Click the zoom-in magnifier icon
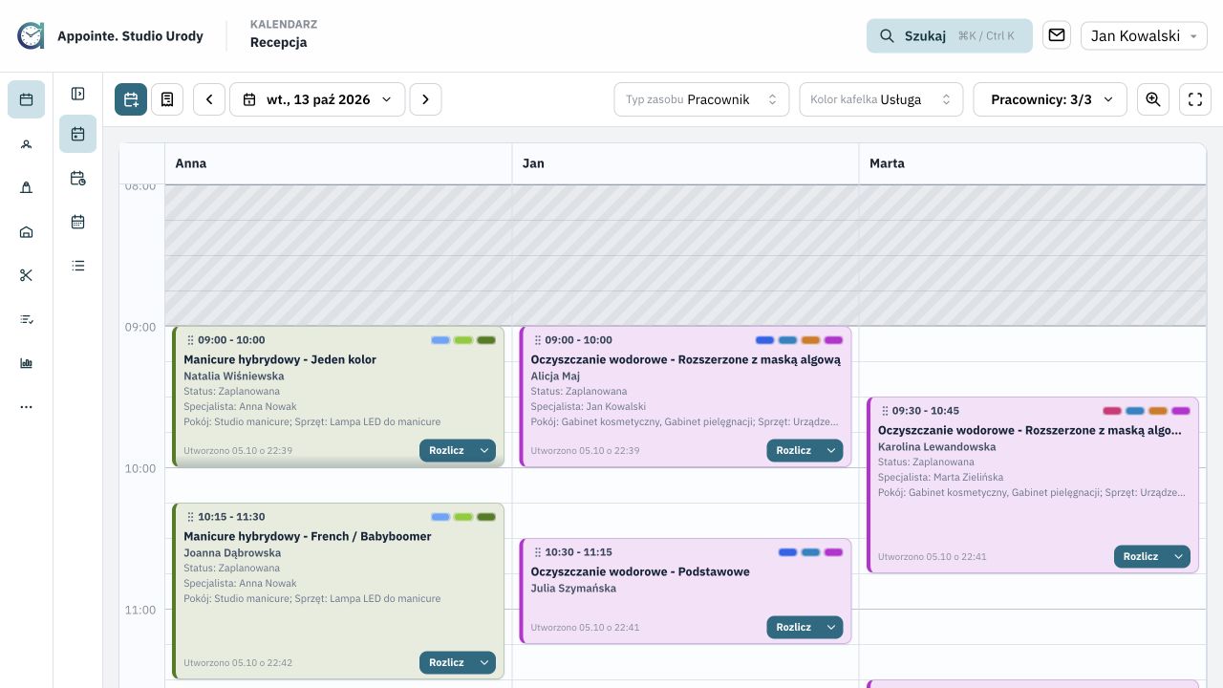 1153,99
